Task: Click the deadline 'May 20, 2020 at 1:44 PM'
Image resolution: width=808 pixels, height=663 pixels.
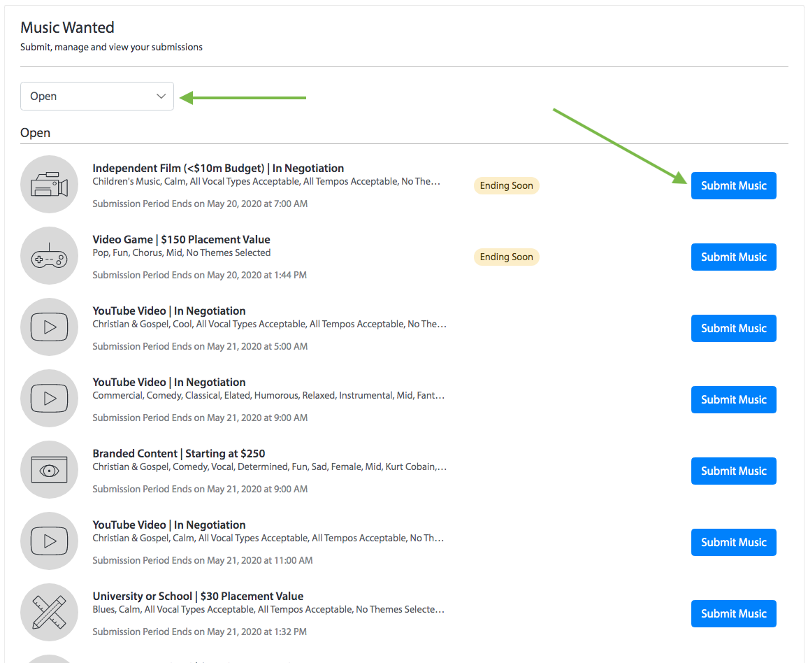Action: [257, 275]
